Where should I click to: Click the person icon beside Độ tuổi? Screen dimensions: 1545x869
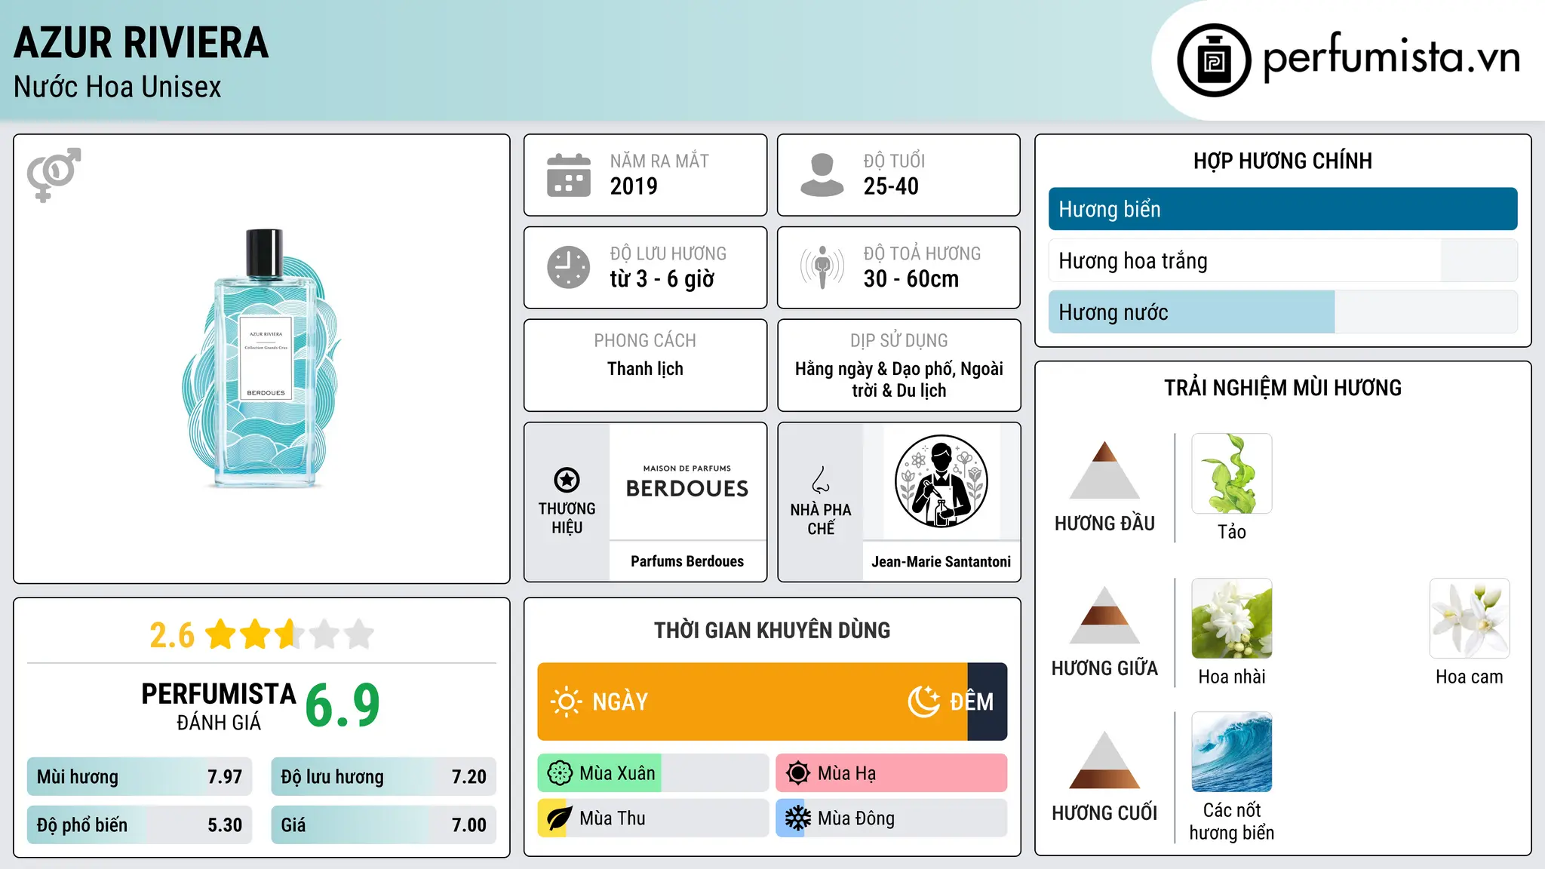tap(822, 175)
